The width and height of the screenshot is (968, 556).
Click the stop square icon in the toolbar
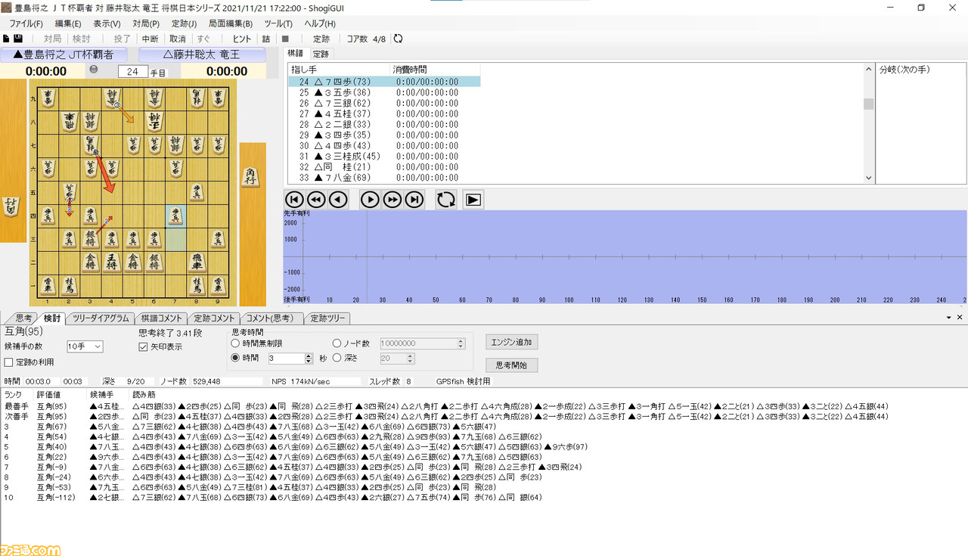click(x=285, y=39)
